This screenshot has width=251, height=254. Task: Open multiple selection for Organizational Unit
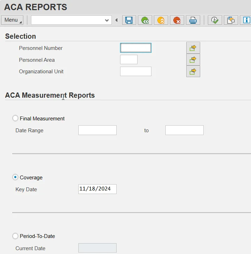coord(193,72)
